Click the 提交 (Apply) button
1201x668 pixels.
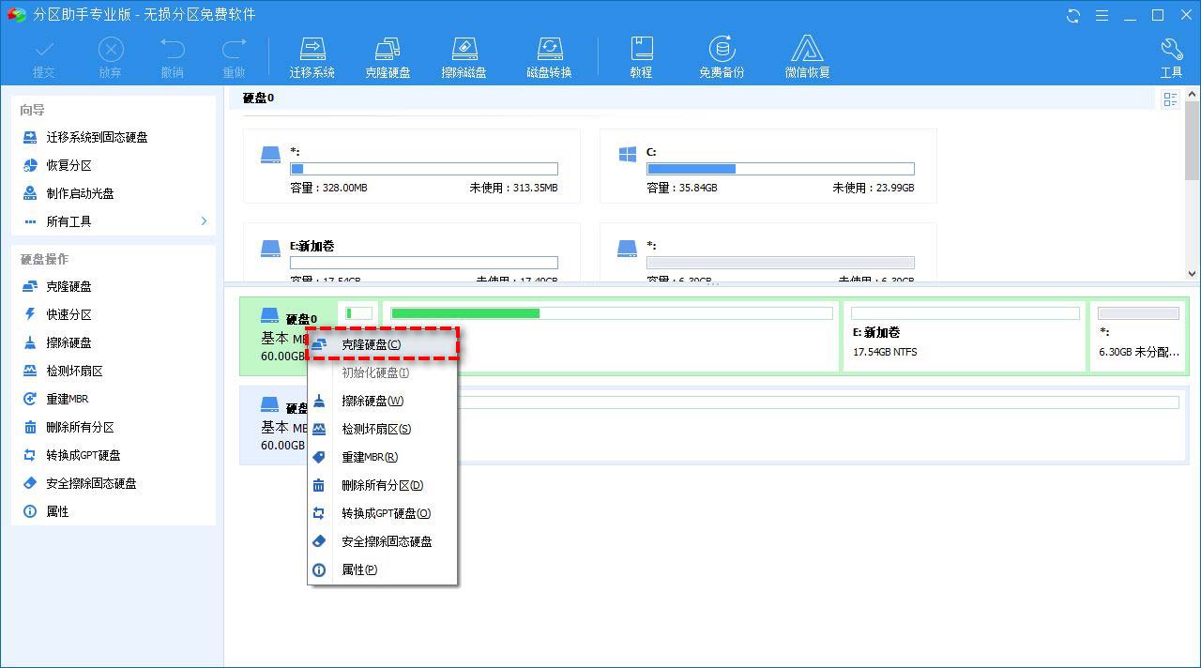[x=43, y=54]
